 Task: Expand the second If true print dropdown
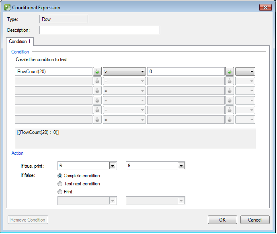(181, 166)
